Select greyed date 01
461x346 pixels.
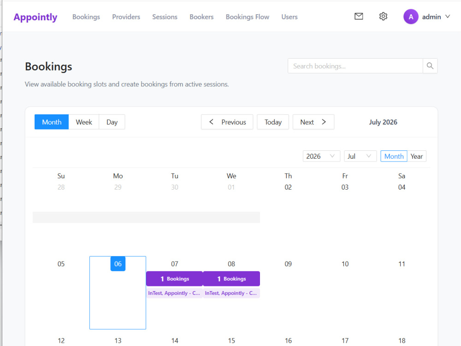(231, 187)
